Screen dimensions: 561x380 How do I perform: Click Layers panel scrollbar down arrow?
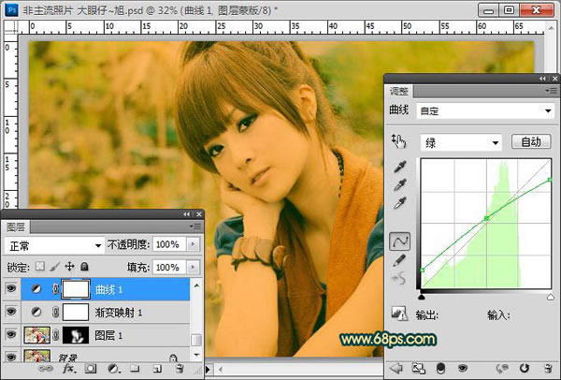(196, 355)
